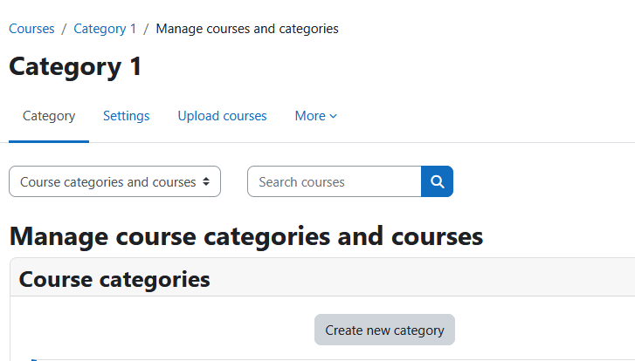635x361 pixels.
Task: Focus the Search courses input field
Action: (x=335, y=181)
